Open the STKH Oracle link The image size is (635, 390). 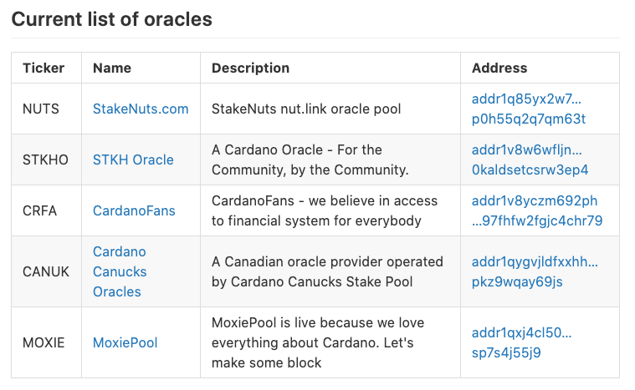click(x=133, y=160)
